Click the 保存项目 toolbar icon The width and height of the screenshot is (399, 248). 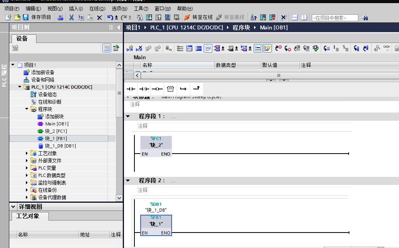click(x=25, y=17)
